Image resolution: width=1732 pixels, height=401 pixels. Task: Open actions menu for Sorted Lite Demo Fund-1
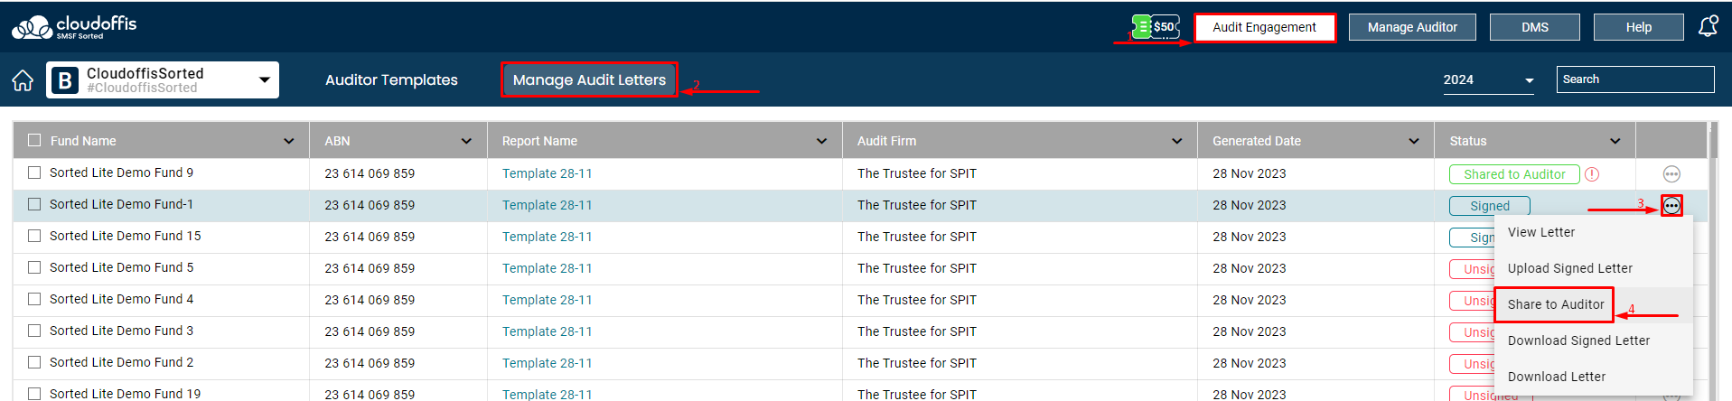[x=1671, y=206]
